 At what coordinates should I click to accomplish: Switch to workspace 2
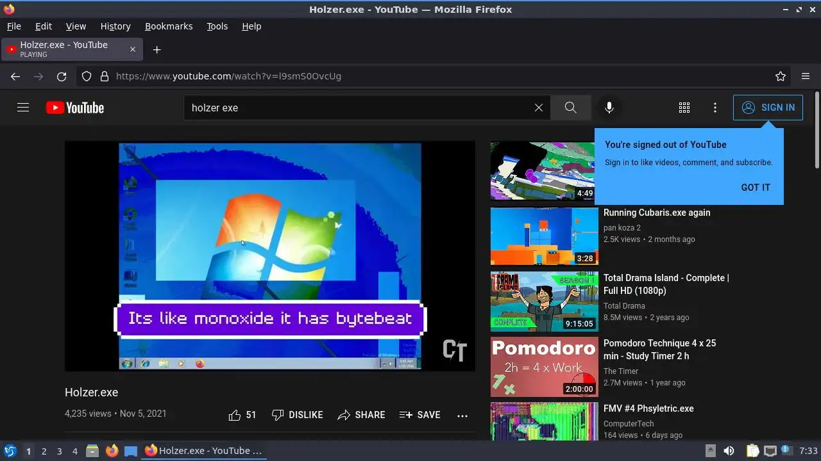coord(44,451)
